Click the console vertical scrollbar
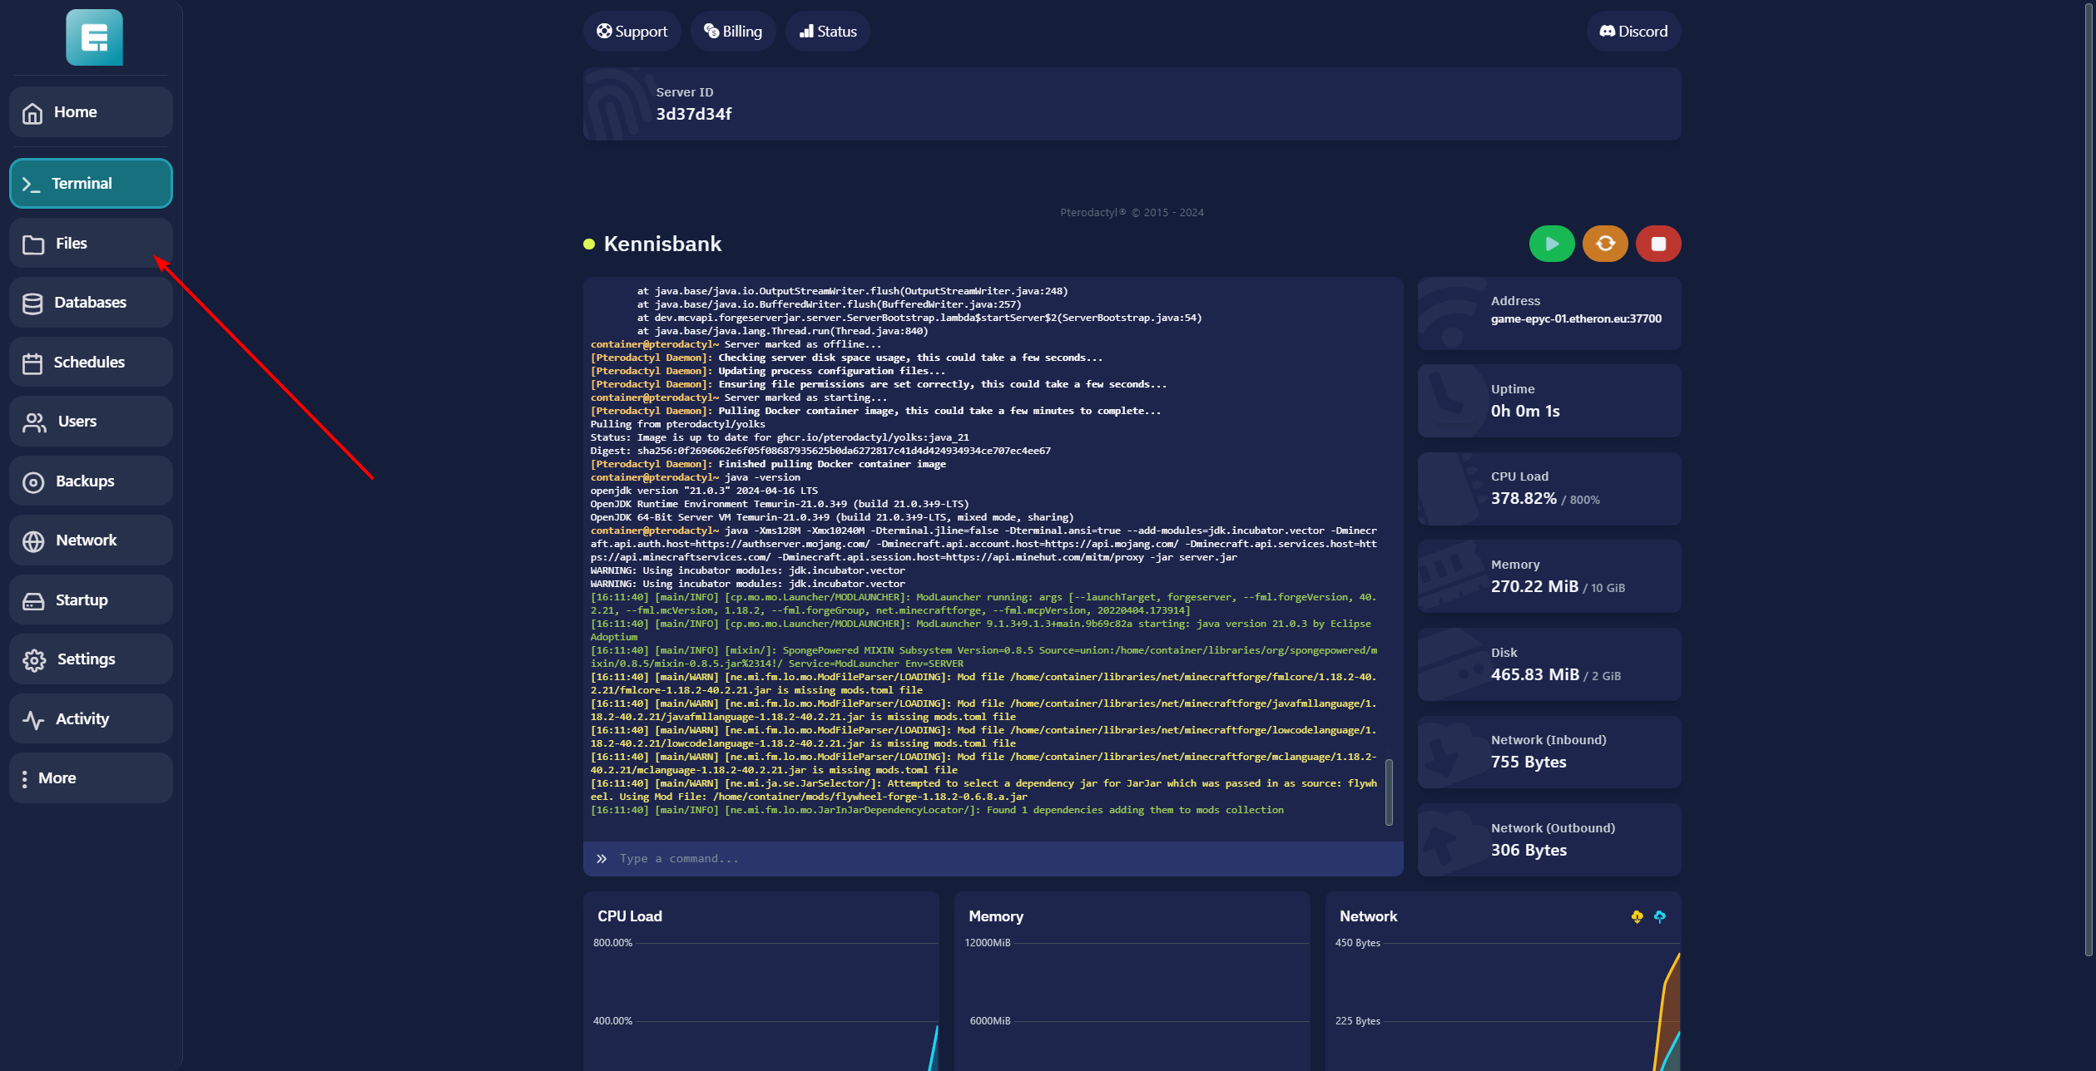The width and height of the screenshot is (2096, 1071). coord(1388,792)
